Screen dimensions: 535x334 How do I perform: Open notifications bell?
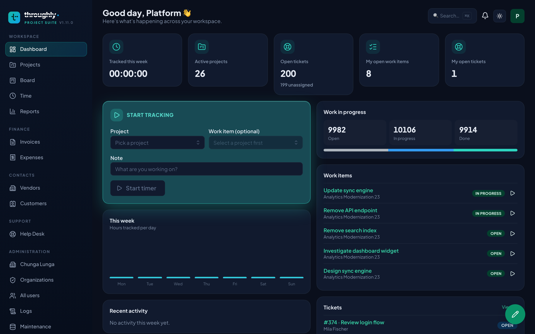click(485, 16)
